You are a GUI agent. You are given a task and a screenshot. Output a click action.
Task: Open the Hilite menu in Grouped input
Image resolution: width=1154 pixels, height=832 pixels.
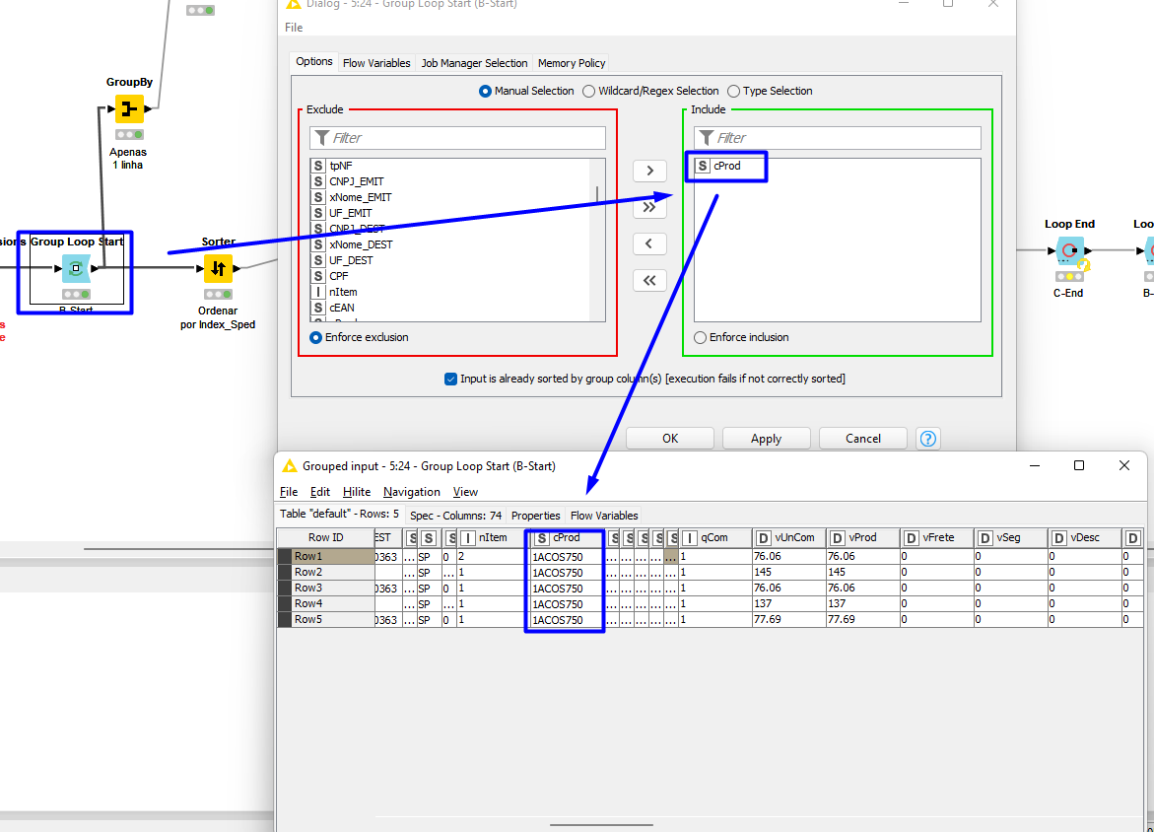pos(357,492)
